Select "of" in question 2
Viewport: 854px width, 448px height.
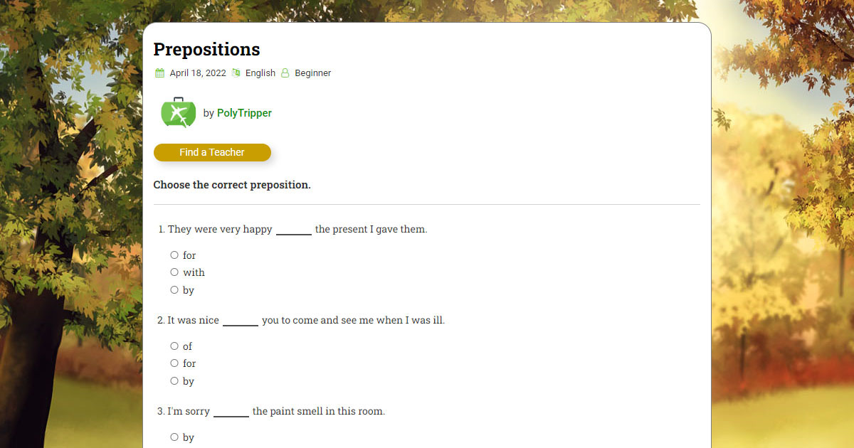[x=174, y=346]
